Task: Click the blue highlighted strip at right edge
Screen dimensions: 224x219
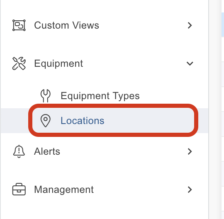Action: pyautogui.click(x=223, y=24)
